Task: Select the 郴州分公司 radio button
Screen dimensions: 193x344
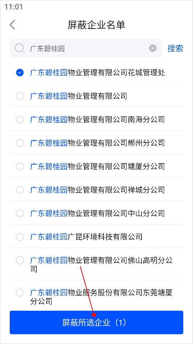Action: (20, 143)
